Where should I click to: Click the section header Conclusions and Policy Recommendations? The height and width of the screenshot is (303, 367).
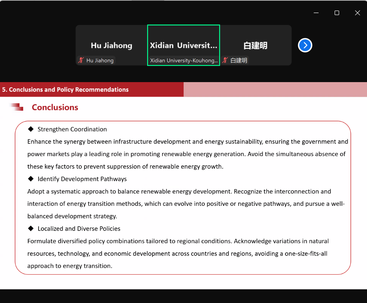point(65,90)
